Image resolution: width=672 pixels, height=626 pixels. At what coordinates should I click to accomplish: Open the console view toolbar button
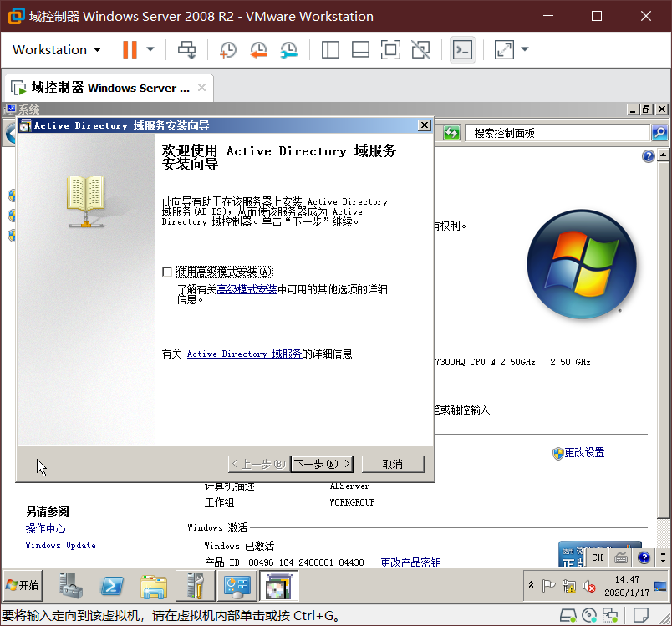[x=462, y=49]
